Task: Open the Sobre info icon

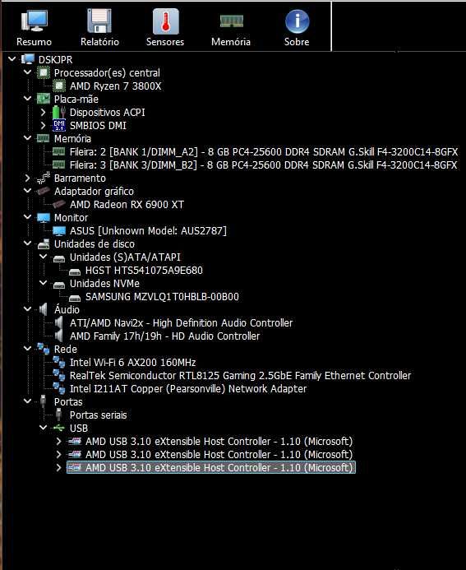Action: 297,21
